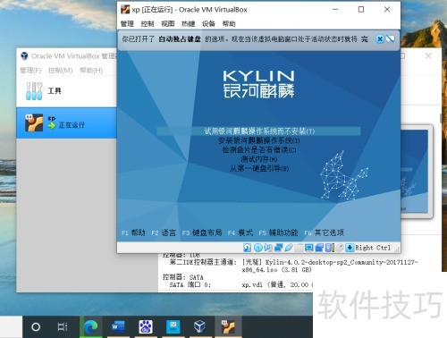Click the Cortana circle on the taskbar

(x=36, y=327)
